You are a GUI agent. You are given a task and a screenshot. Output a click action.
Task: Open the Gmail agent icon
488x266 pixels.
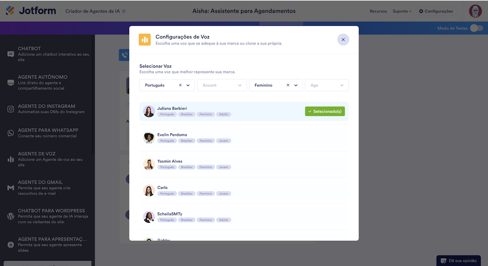[x=11, y=188]
